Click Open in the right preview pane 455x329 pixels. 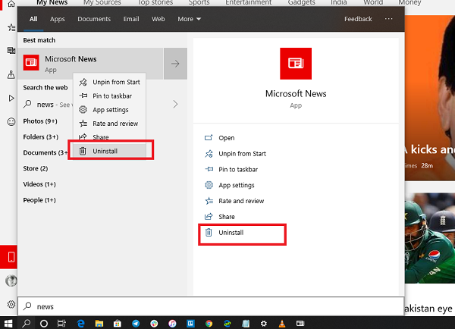pyautogui.click(x=226, y=138)
